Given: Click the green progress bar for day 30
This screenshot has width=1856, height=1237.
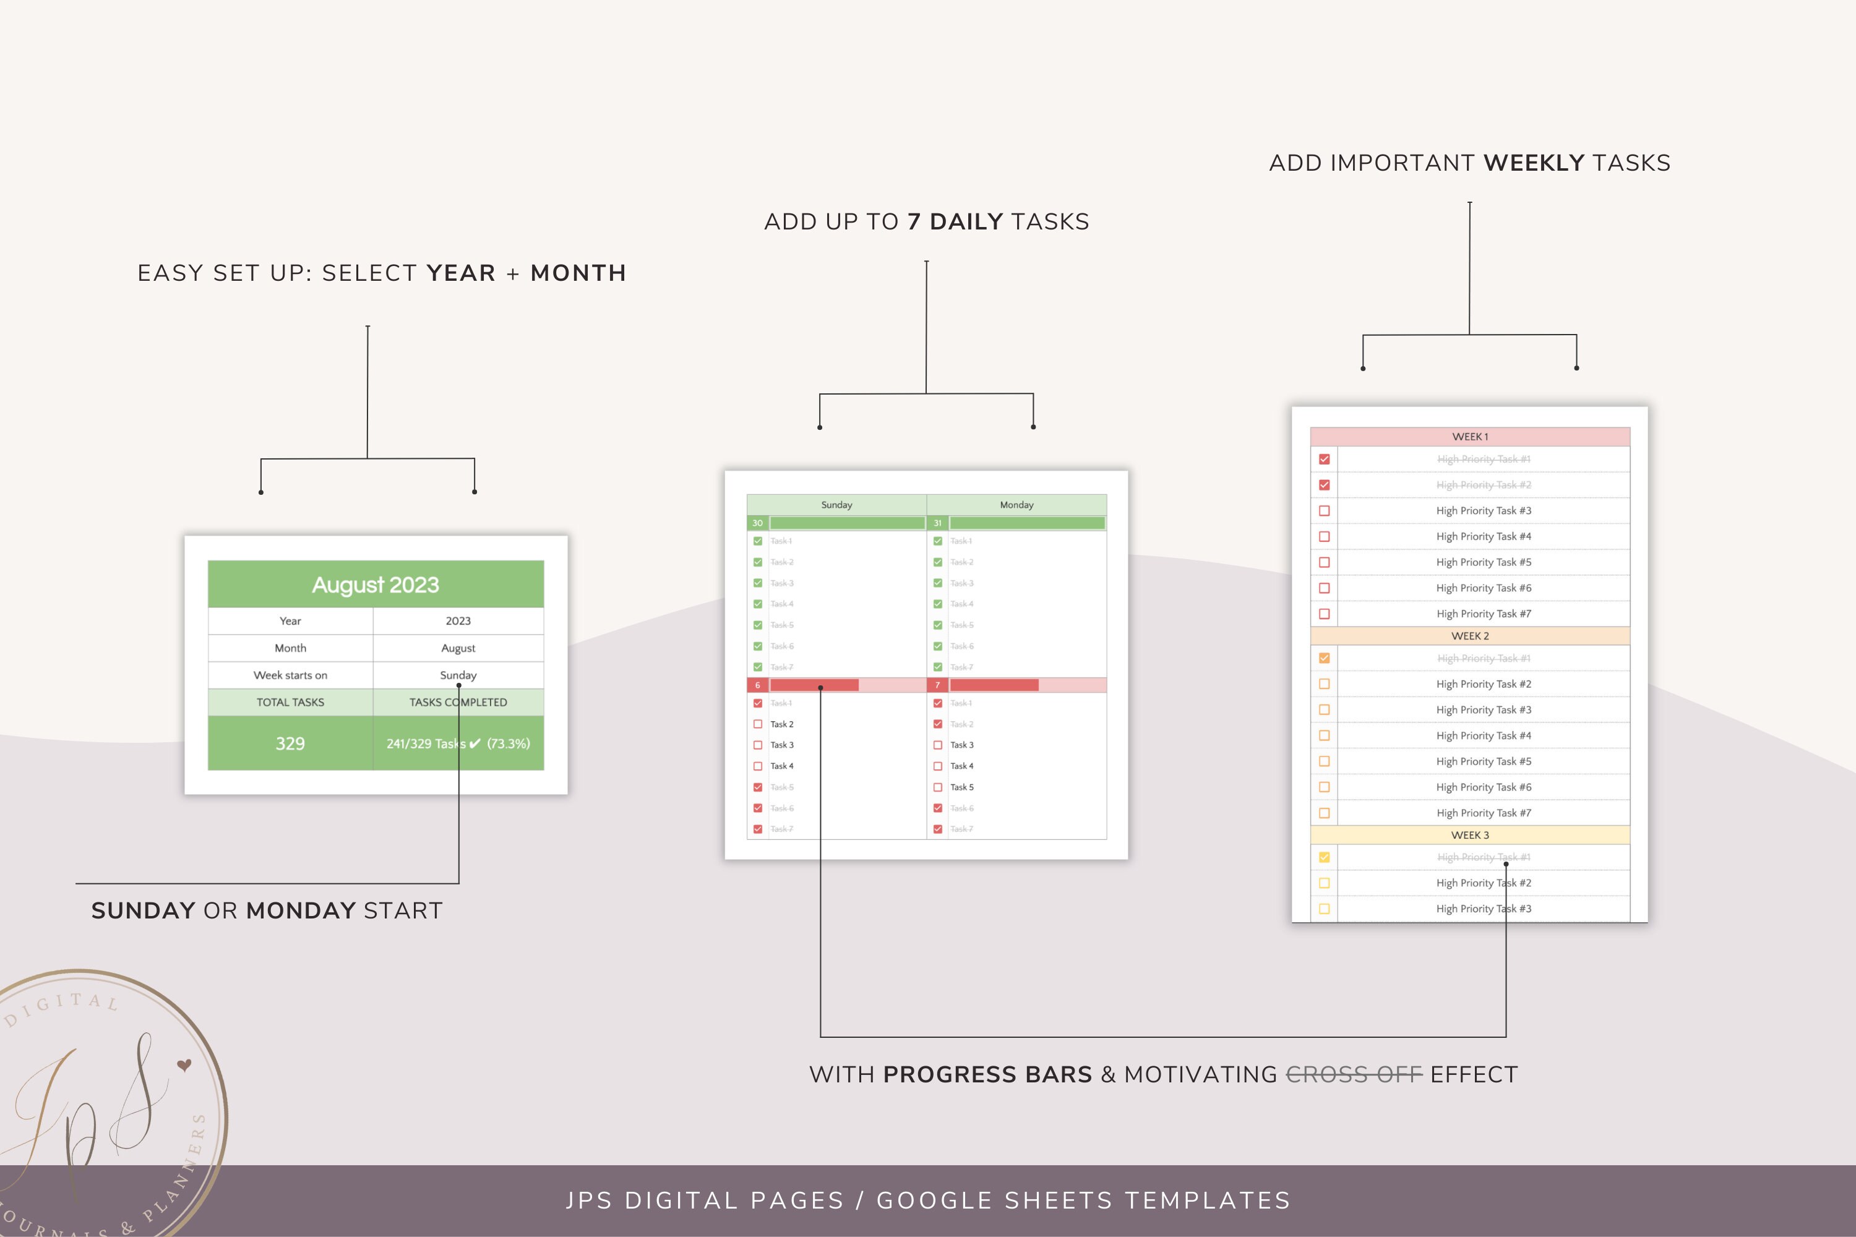Looking at the screenshot, I should coord(848,523).
